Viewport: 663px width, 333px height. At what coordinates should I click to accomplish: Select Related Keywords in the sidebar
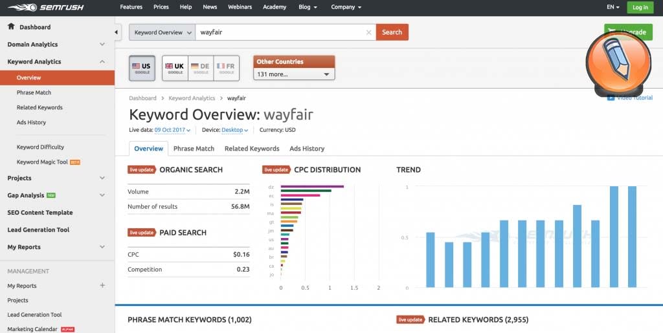coord(39,107)
